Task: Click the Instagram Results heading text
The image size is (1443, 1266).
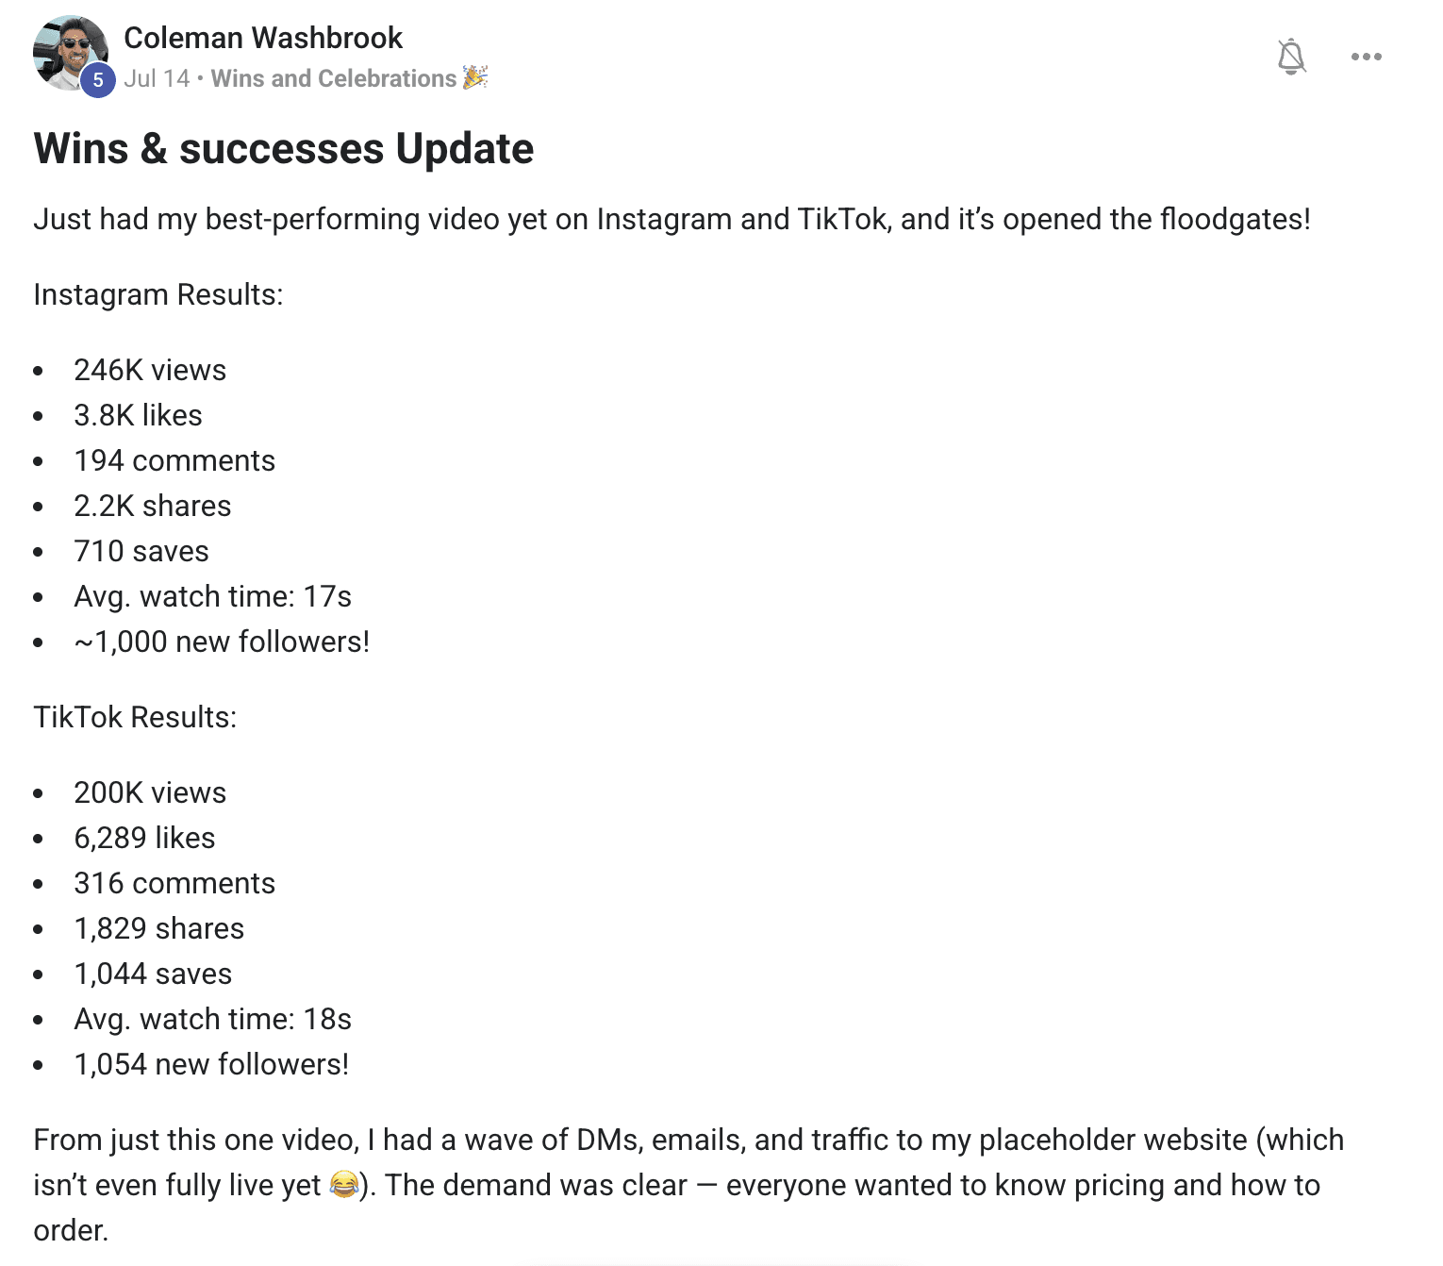Action: pyautogui.click(x=158, y=294)
